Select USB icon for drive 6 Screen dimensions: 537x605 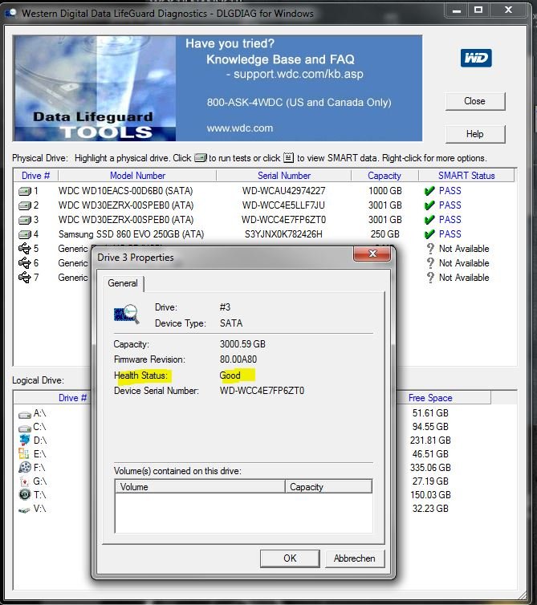point(25,263)
